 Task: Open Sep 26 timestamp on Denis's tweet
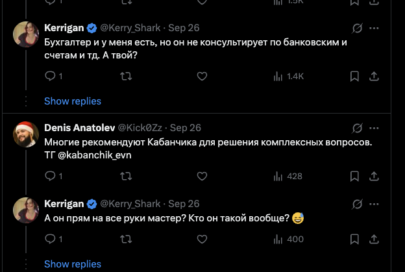pos(185,128)
